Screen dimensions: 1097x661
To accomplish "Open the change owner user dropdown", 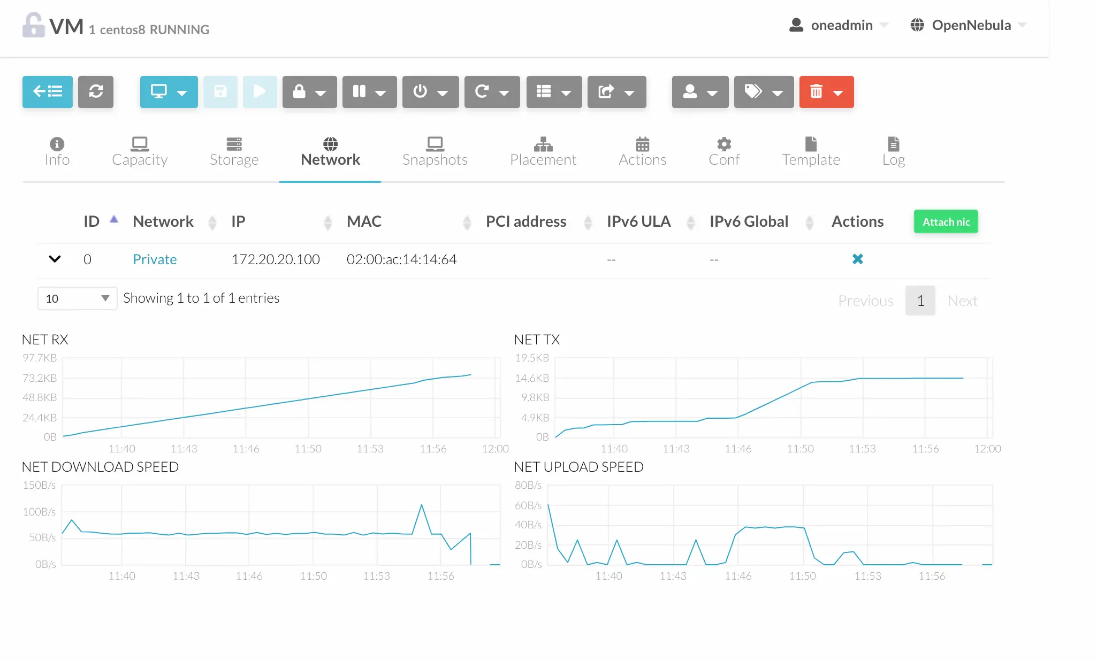I will pos(700,91).
